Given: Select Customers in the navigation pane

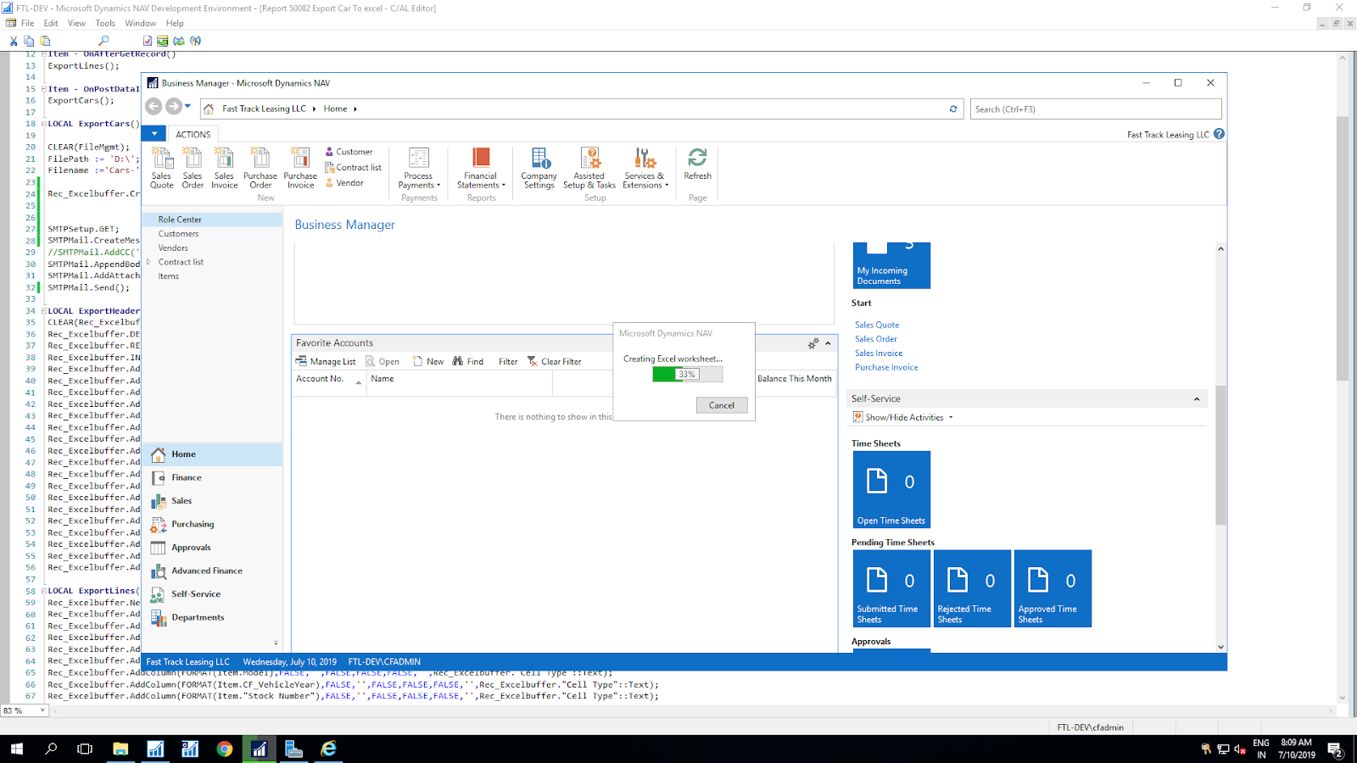Looking at the screenshot, I should 178,234.
